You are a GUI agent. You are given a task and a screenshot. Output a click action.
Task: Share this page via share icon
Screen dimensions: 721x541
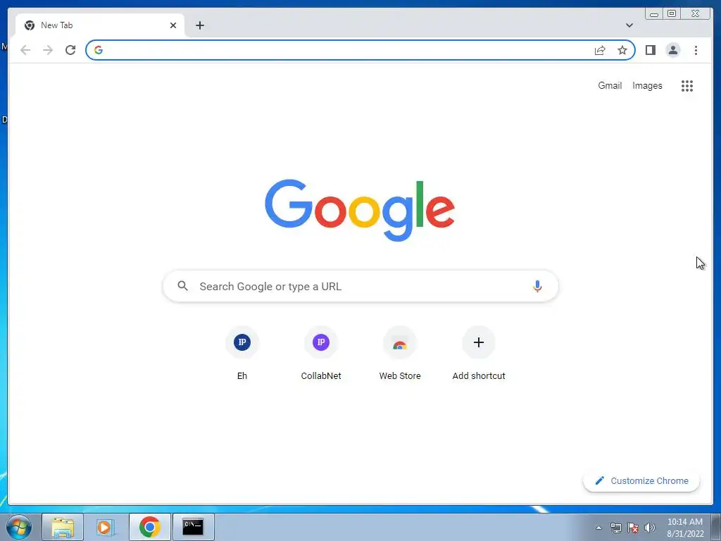(600, 50)
